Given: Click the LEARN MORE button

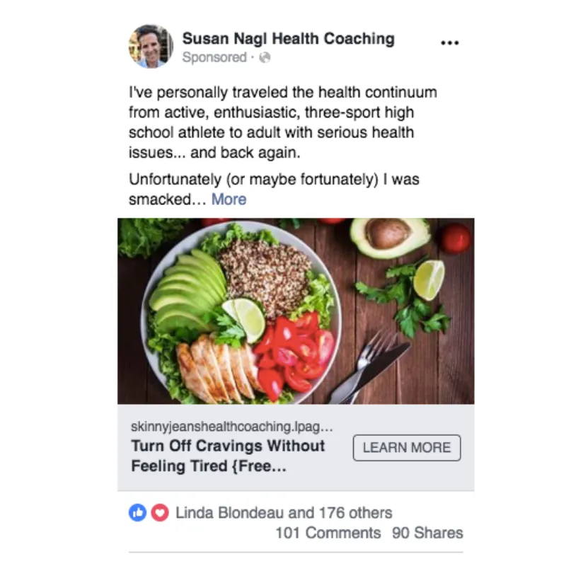Looking at the screenshot, I should [407, 448].
